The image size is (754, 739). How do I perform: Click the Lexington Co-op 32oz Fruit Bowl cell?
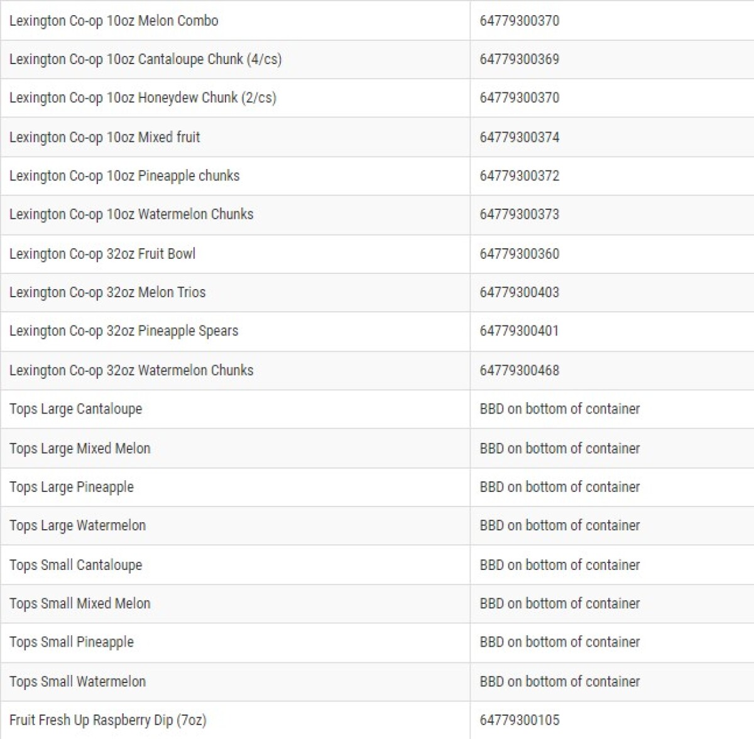(102, 254)
